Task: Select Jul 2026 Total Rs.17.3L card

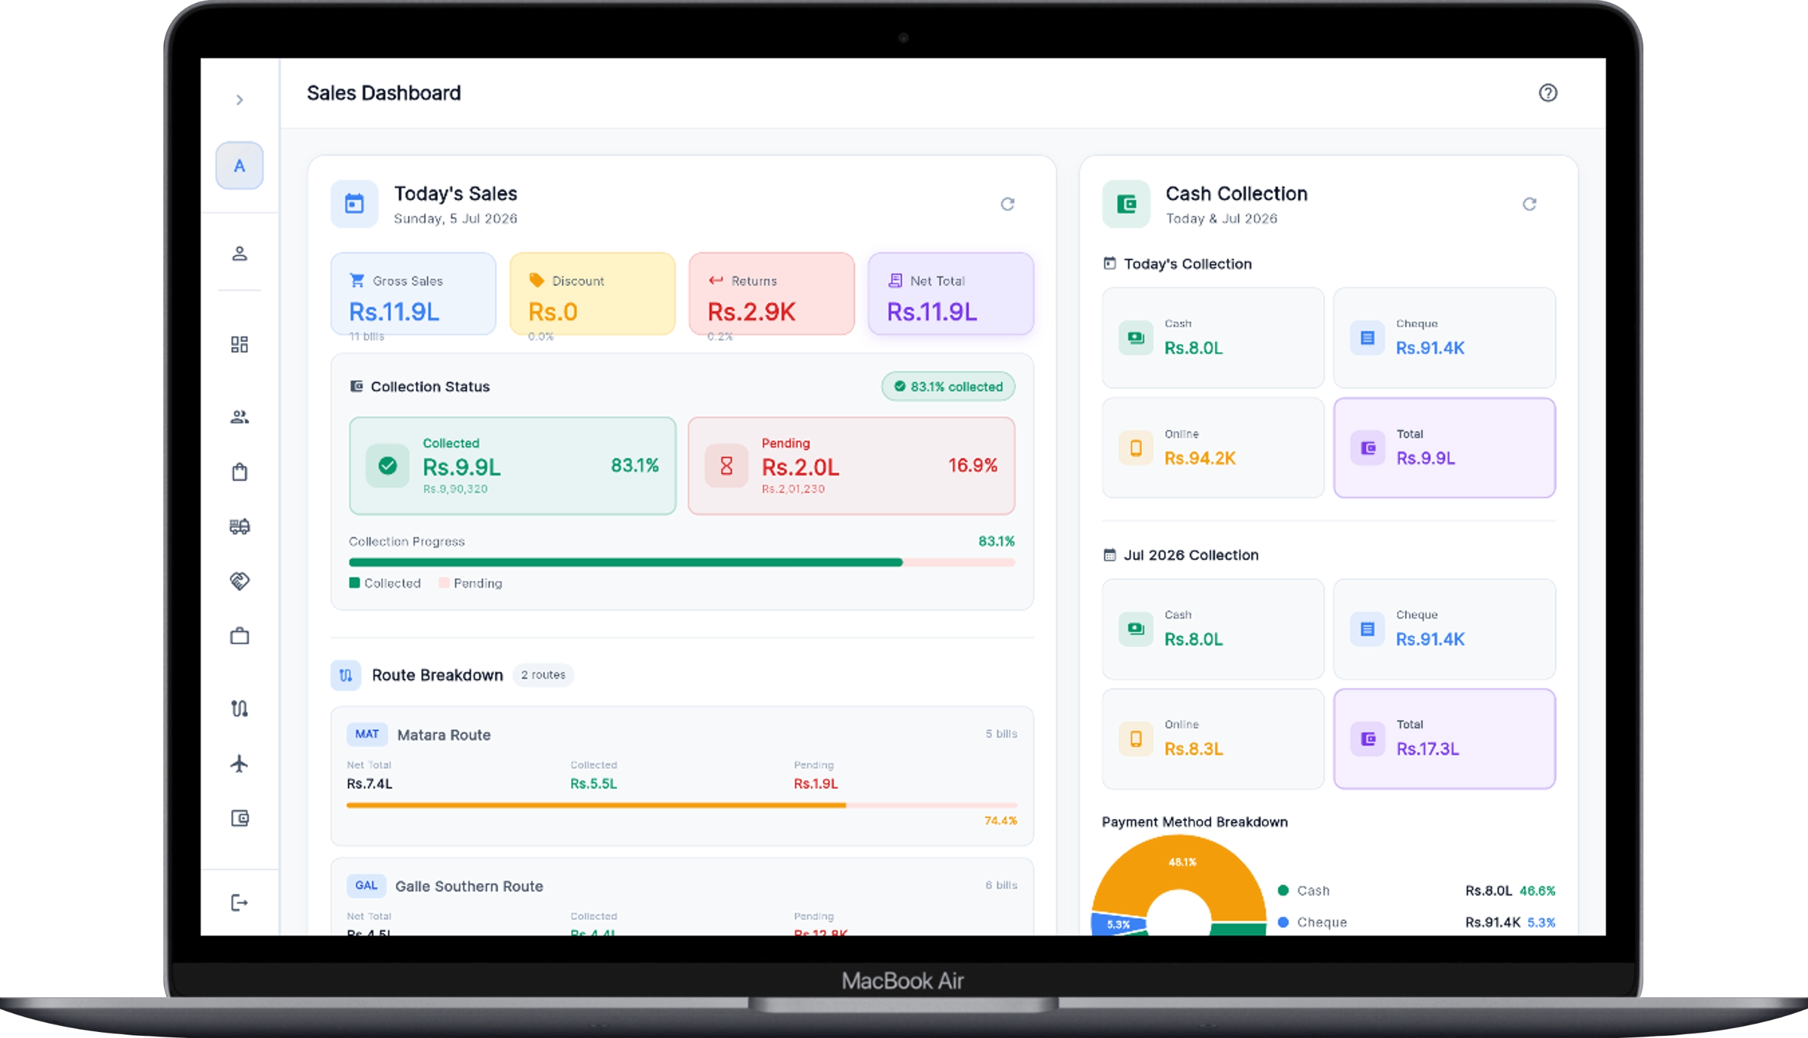Action: [x=1444, y=738]
